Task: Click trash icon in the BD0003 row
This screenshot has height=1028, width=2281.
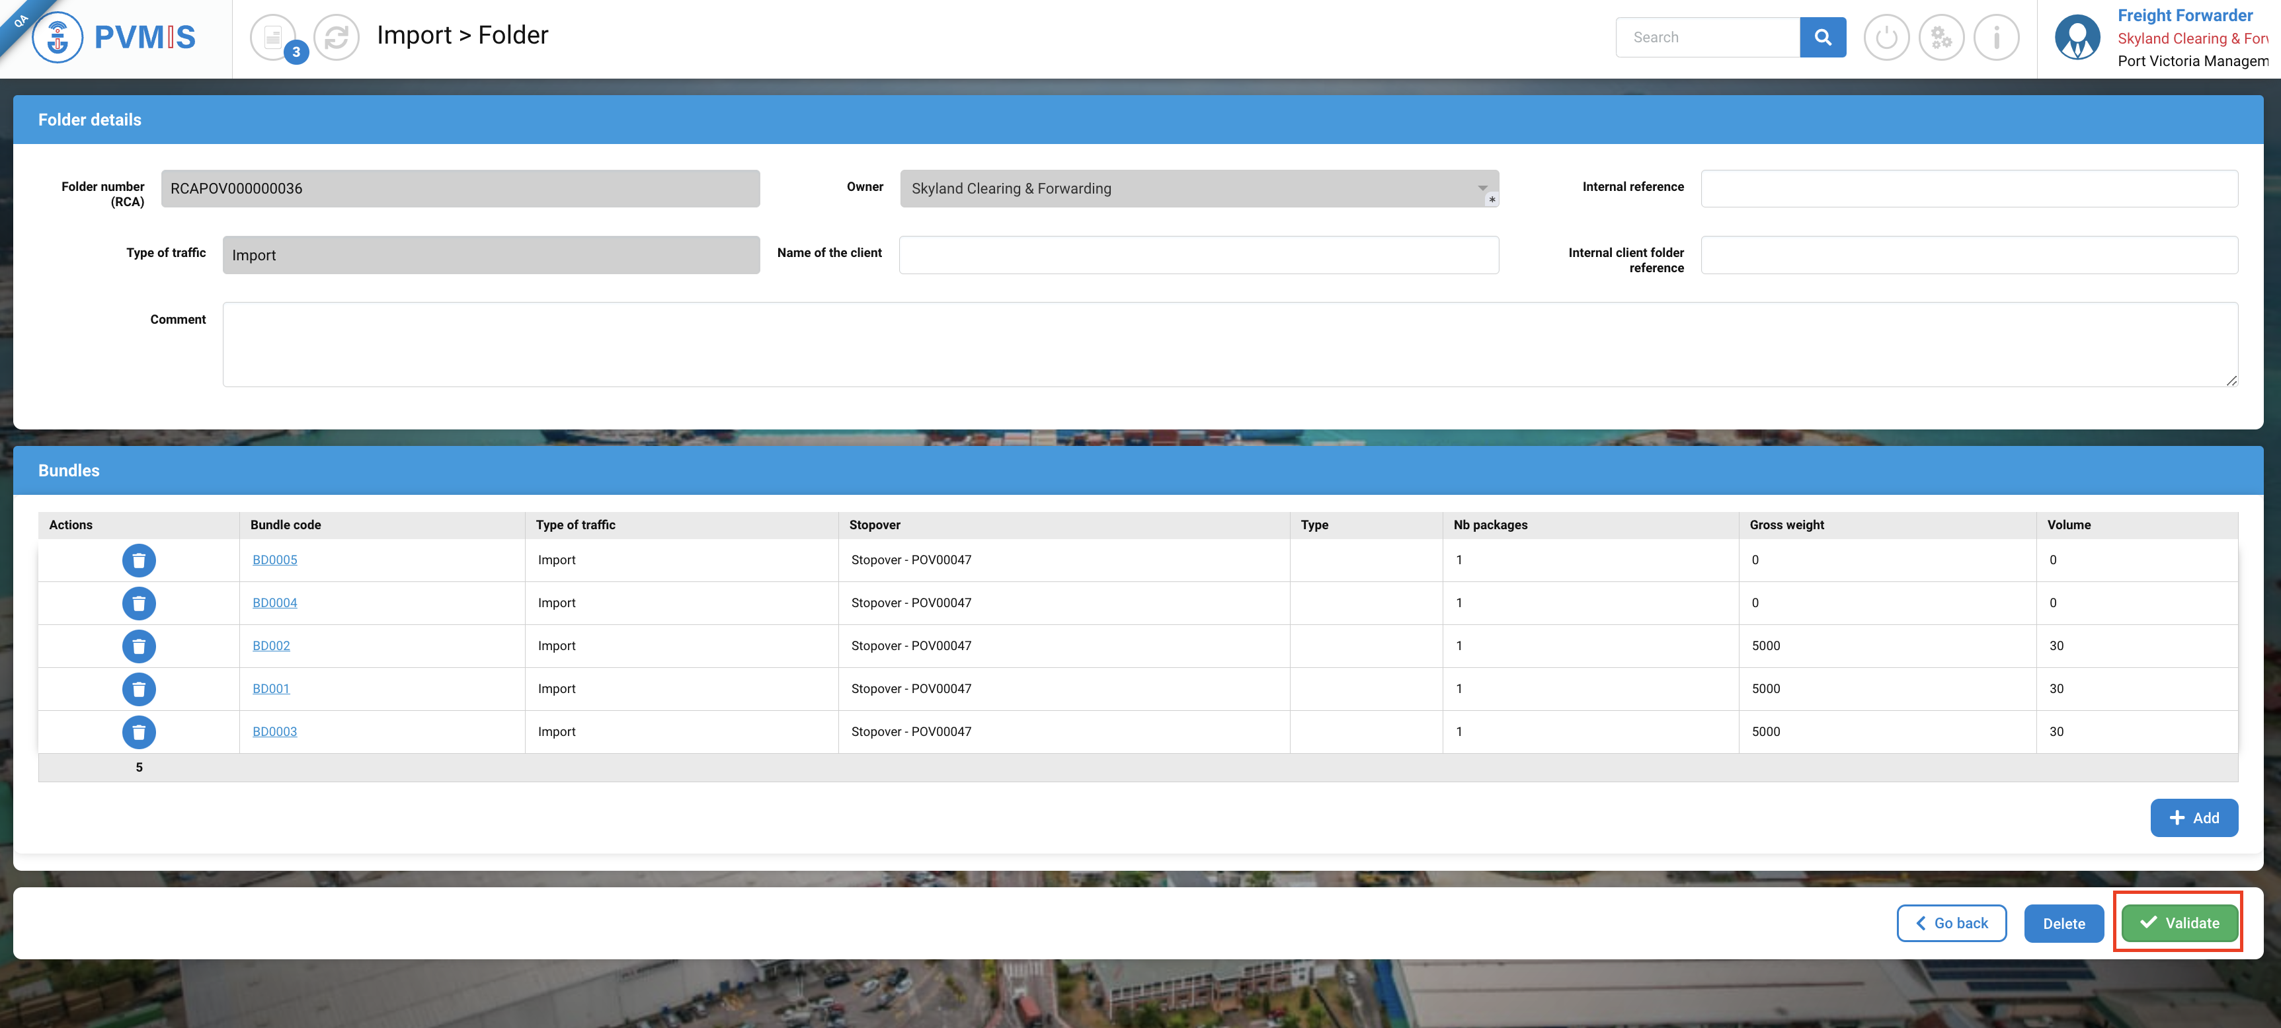Action: tap(139, 731)
